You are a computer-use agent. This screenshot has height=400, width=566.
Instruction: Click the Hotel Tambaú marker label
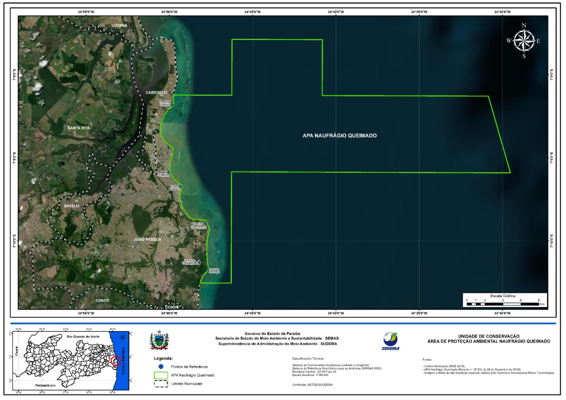pos(175,188)
